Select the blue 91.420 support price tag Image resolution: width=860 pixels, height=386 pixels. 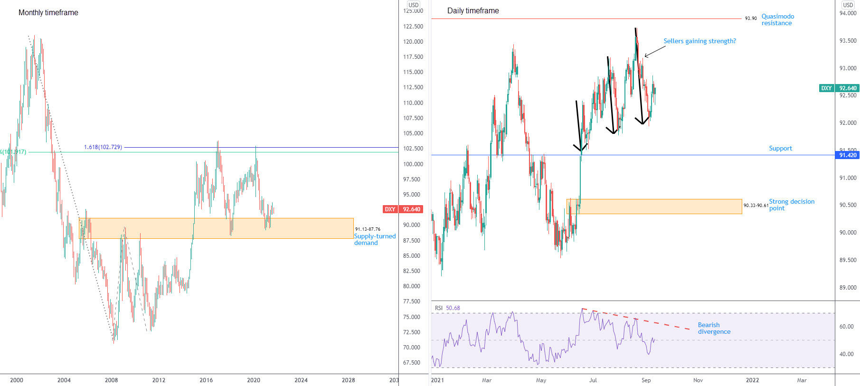(847, 155)
